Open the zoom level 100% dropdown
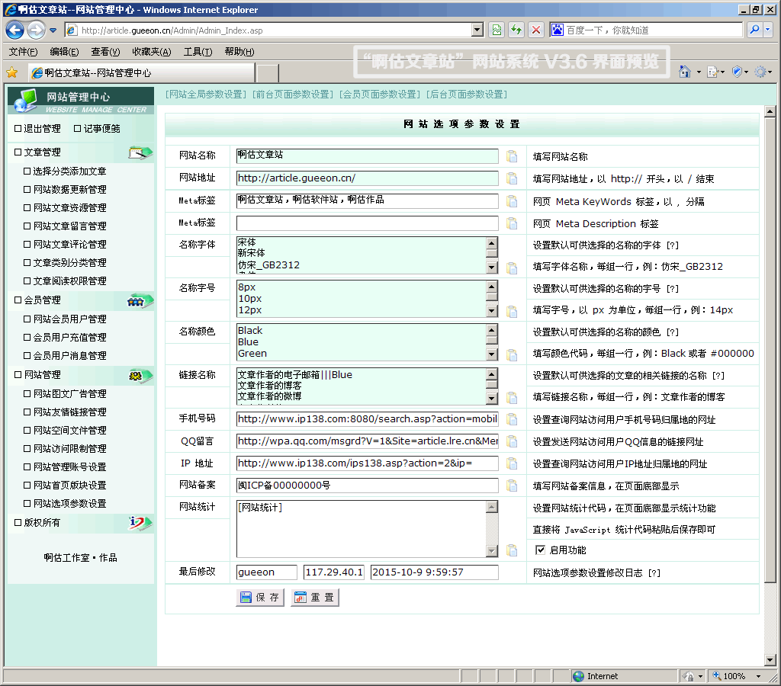781x686 pixels. (758, 676)
